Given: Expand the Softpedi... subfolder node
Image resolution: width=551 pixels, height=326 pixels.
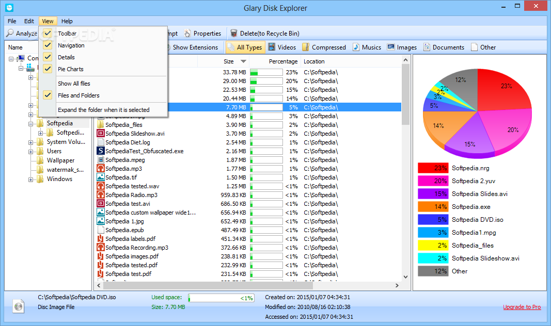Looking at the screenshot, I should pos(40,133).
